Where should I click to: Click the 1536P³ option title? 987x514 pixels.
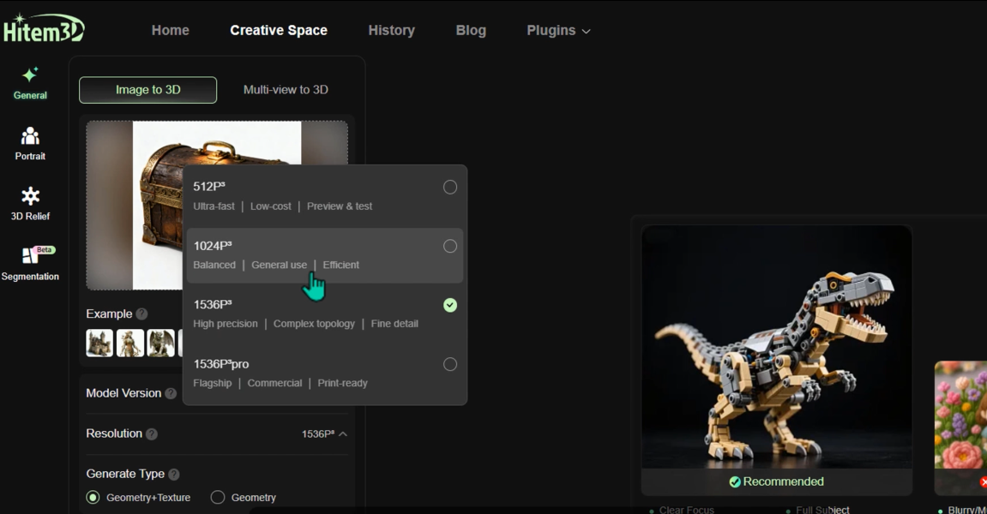tap(213, 304)
